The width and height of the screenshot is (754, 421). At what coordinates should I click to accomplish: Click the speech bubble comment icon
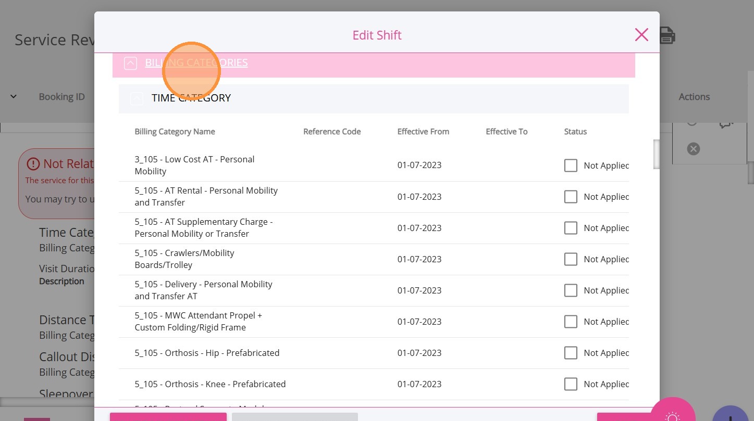[726, 124]
